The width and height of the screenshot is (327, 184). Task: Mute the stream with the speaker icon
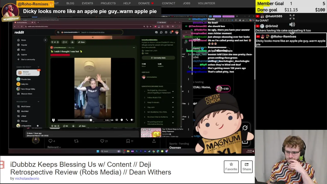[x=292, y=25]
